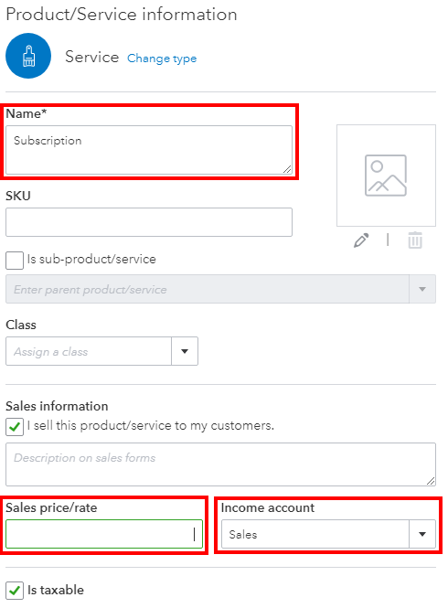Toggle the Is taxable checkbox
Viewport: 448px width, 608px height.
pyautogui.click(x=15, y=591)
